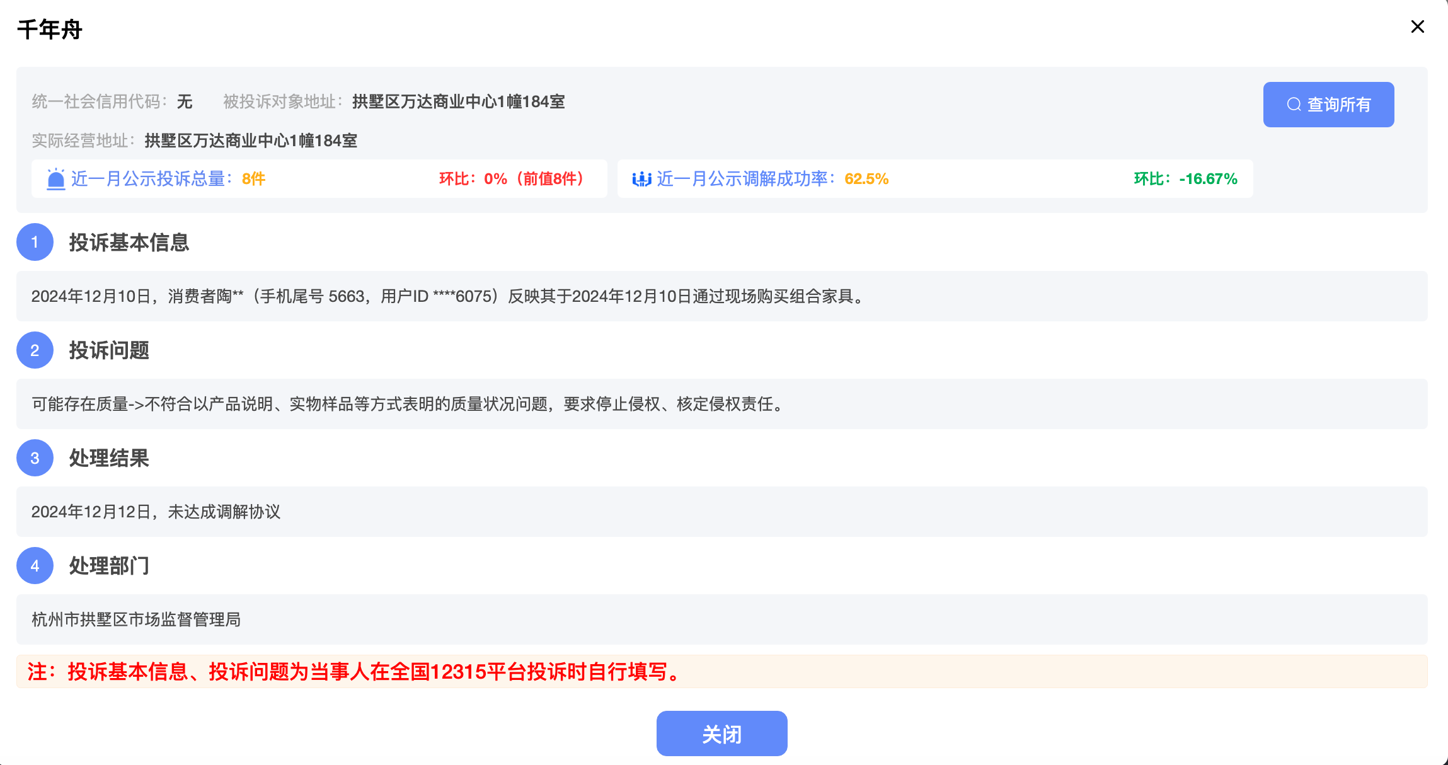Click the green 环比：-16.67% text
This screenshot has width=1448, height=765.
1185,179
